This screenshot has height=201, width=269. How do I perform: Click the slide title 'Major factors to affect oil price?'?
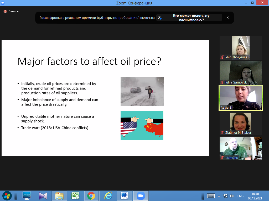point(89,61)
